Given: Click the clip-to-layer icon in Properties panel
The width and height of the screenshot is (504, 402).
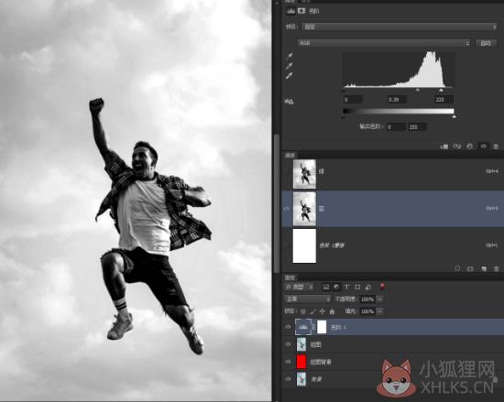Looking at the screenshot, I should tap(444, 147).
